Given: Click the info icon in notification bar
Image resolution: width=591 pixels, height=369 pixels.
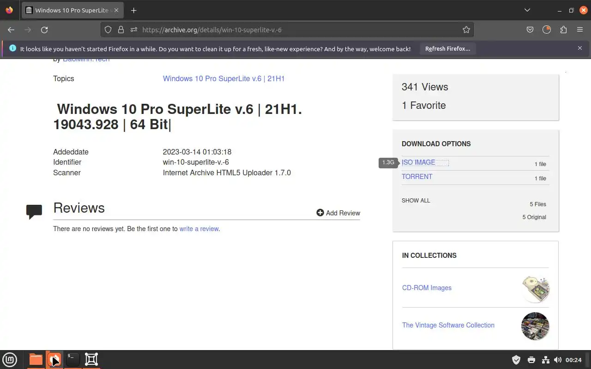Looking at the screenshot, I should coord(12,48).
